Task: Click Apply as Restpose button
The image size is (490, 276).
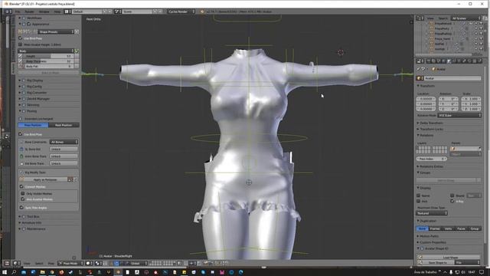Action: coord(45,179)
